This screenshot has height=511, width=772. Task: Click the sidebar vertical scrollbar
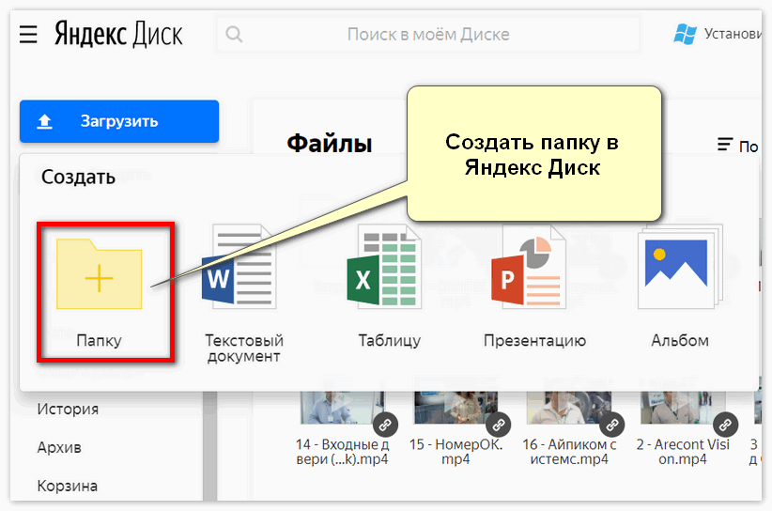(x=210, y=446)
